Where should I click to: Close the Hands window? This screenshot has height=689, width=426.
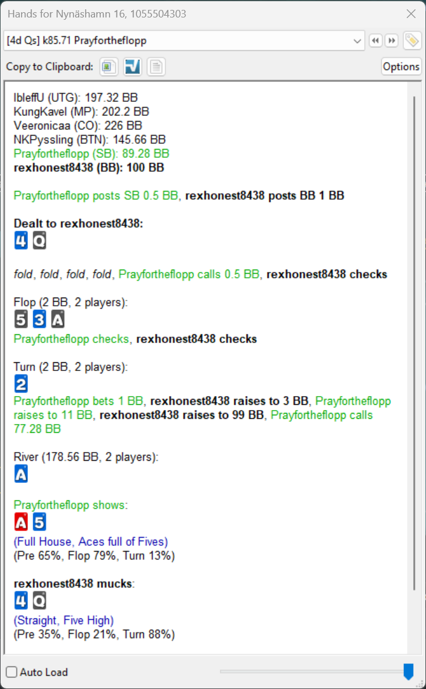click(411, 14)
